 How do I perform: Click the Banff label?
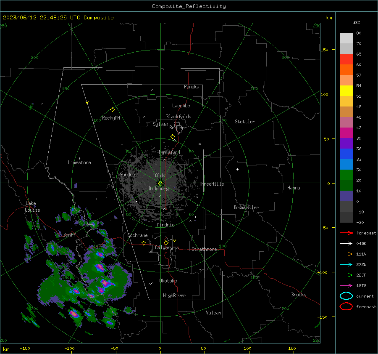[x=69, y=234]
